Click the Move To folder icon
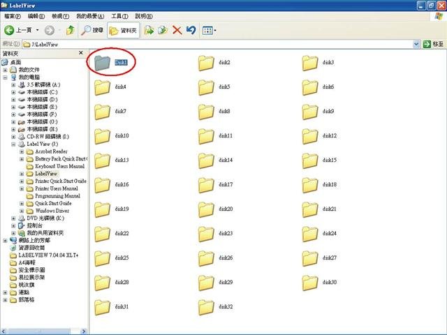Image resolution: width=447 pixels, height=335 pixels. click(x=149, y=30)
